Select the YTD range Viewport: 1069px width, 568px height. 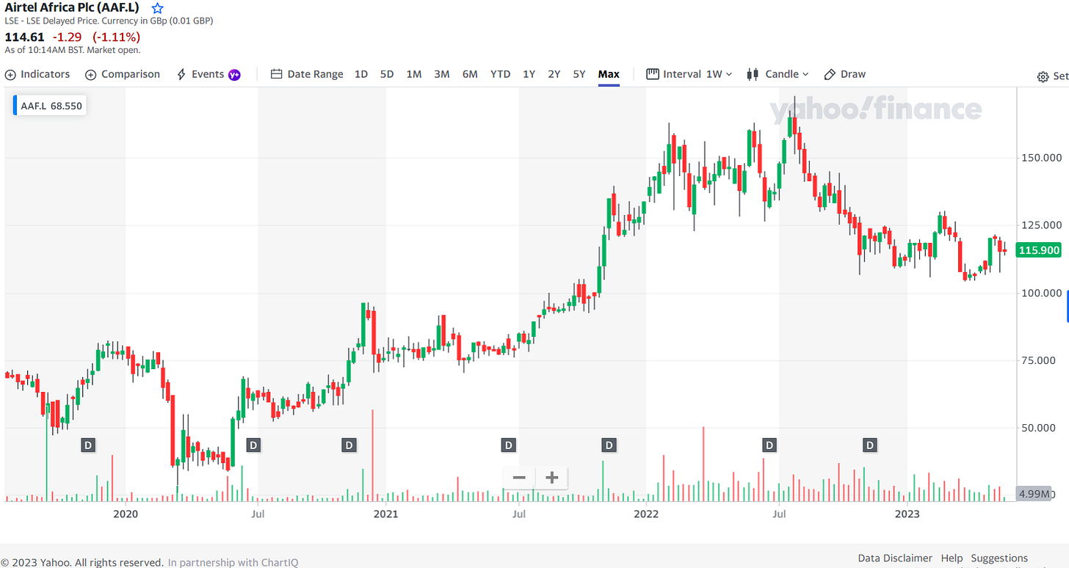click(500, 74)
